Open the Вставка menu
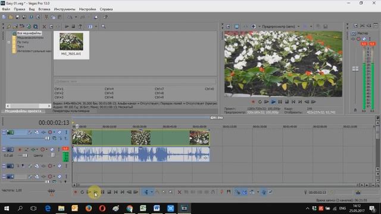Viewport: 381px width, 214px height. (44, 10)
